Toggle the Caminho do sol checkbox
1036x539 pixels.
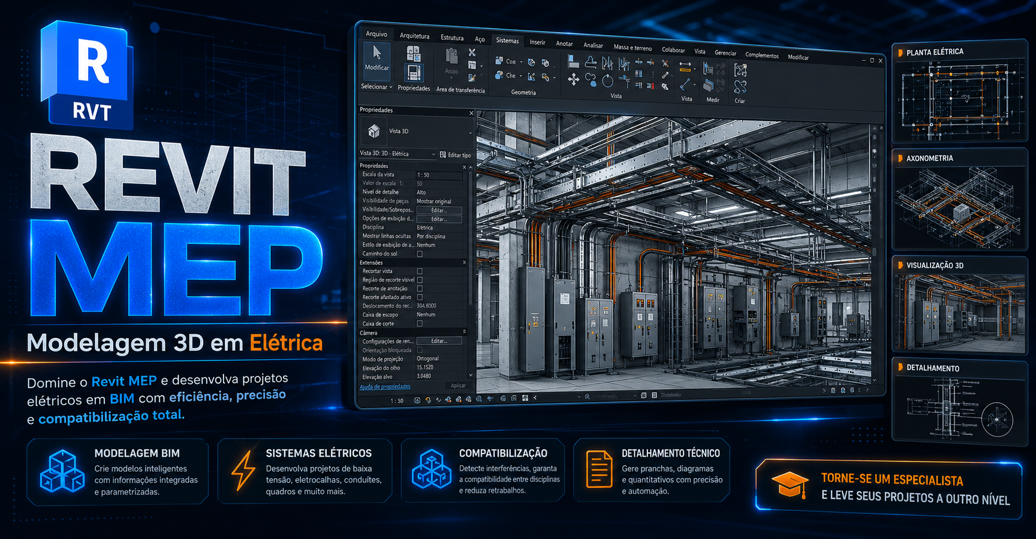420,254
